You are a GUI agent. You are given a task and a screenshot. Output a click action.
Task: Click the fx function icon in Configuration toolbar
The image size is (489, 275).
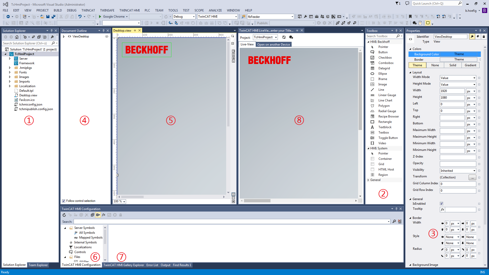pos(104,215)
